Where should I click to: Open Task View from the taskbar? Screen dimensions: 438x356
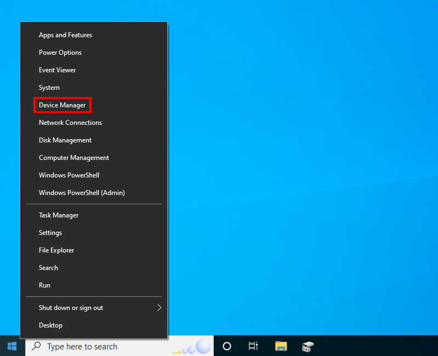coord(253,346)
